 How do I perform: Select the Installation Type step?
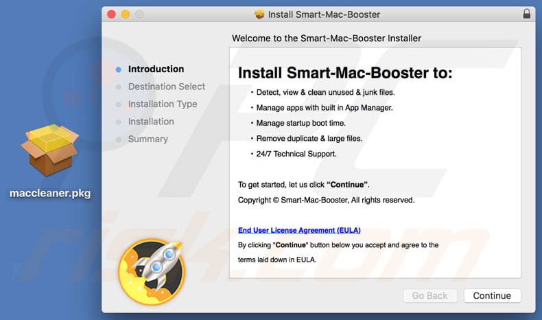[x=163, y=104]
